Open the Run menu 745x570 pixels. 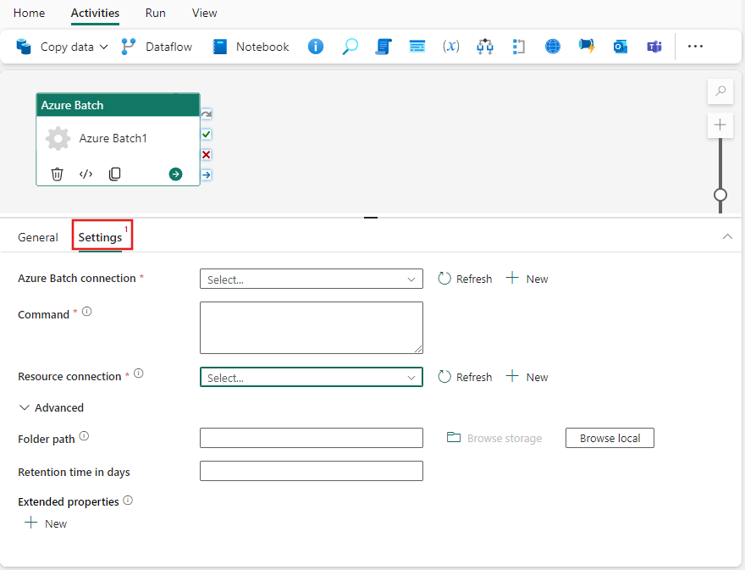155,13
